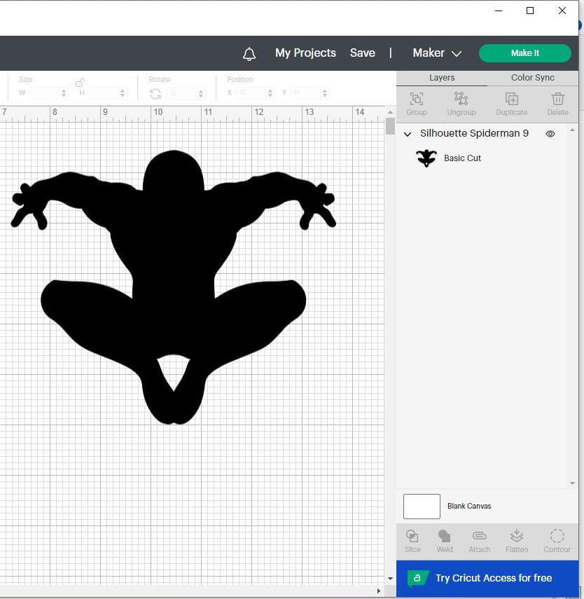Minimize the application window

(x=499, y=11)
